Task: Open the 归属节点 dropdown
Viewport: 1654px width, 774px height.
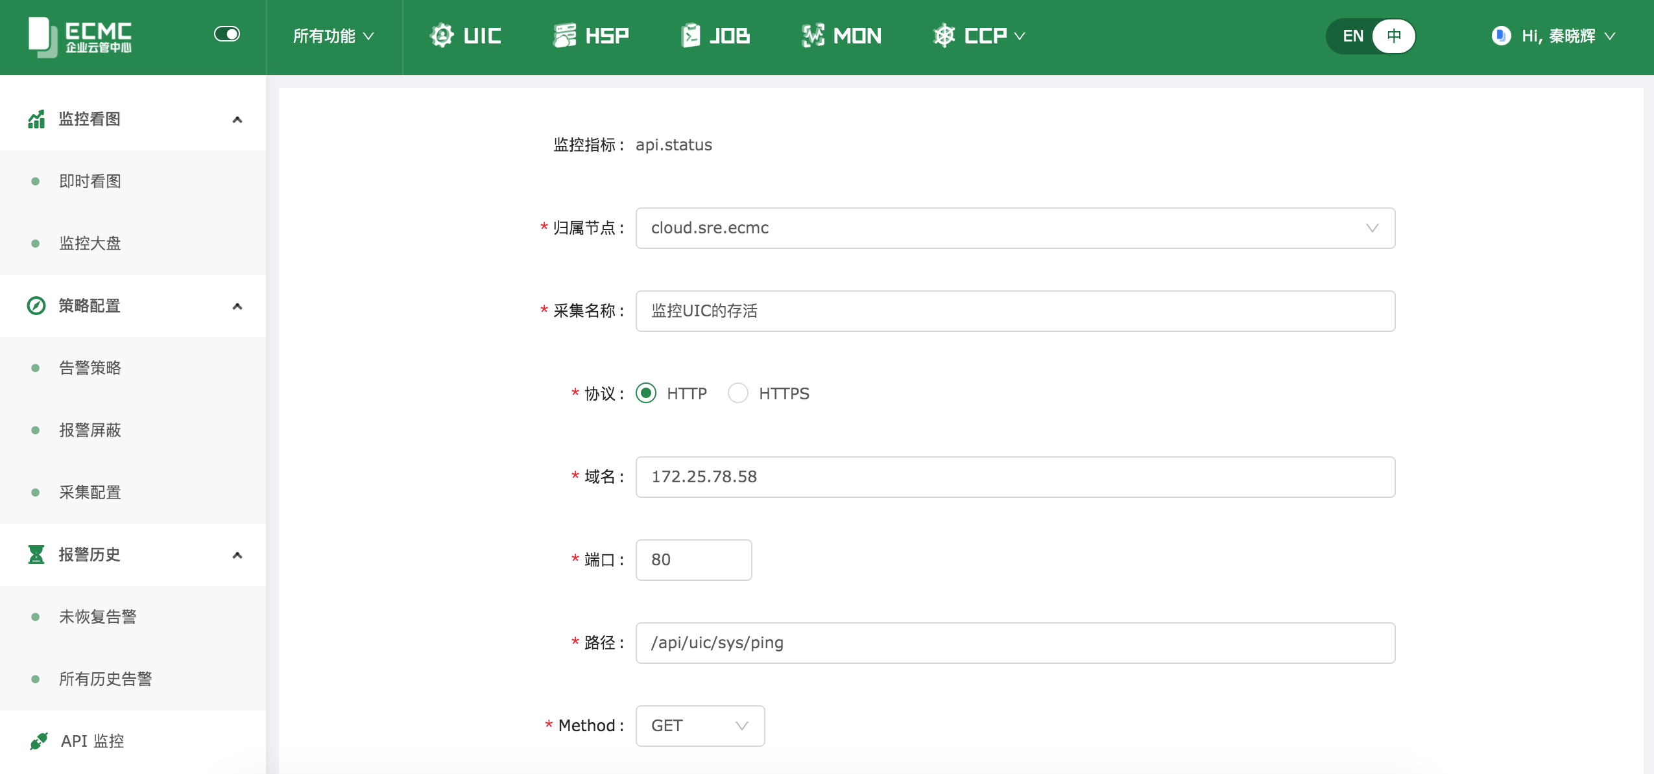Action: (x=1015, y=228)
